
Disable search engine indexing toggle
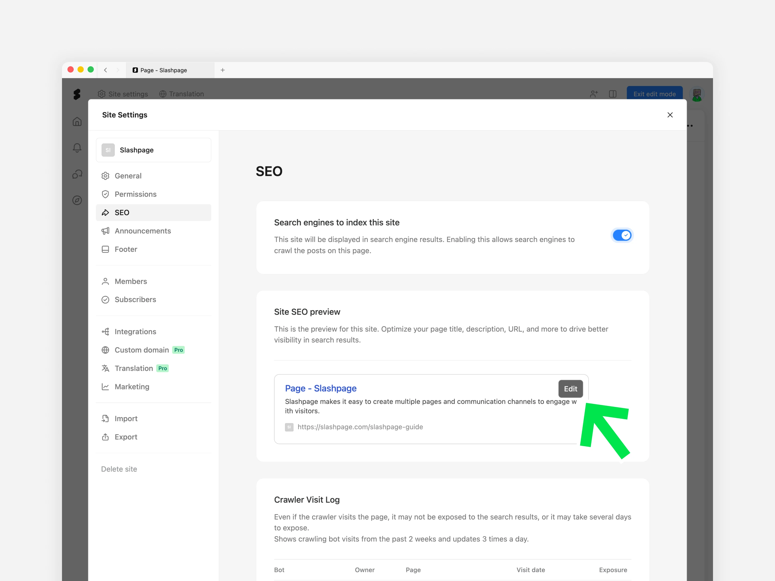click(622, 235)
